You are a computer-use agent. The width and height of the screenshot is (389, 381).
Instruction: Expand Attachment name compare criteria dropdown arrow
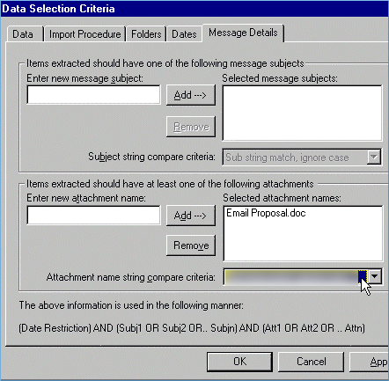pyautogui.click(x=375, y=276)
